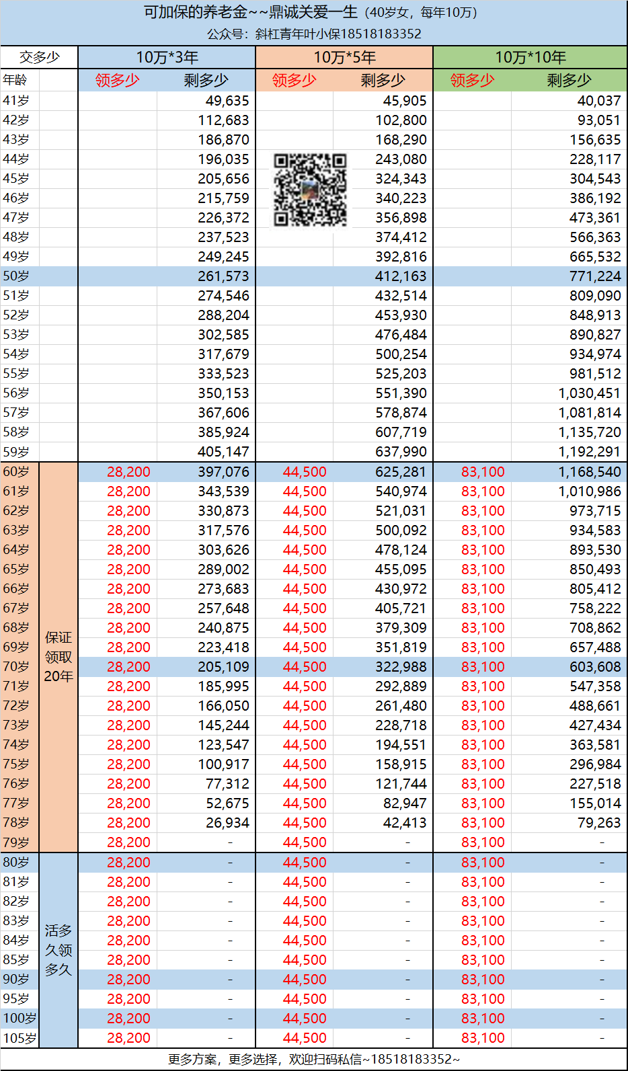This screenshot has height=1071, width=628.
Task: Click the 10万*3年 column header
Action: pos(167,57)
